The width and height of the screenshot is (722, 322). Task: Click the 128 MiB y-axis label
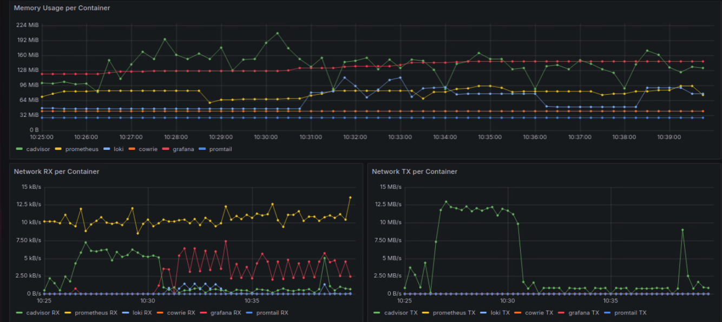click(28, 70)
